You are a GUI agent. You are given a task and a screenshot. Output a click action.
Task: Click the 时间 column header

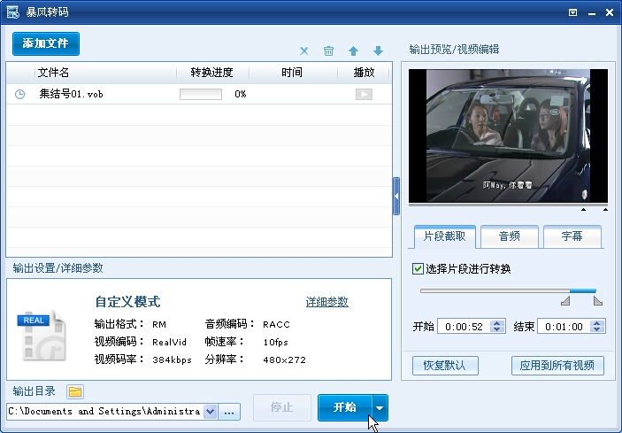pos(292,73)
